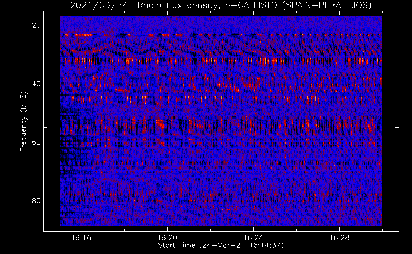Click the x-axis time label '16:28'
The image size is (412, 254).
[x=339, y=238]
